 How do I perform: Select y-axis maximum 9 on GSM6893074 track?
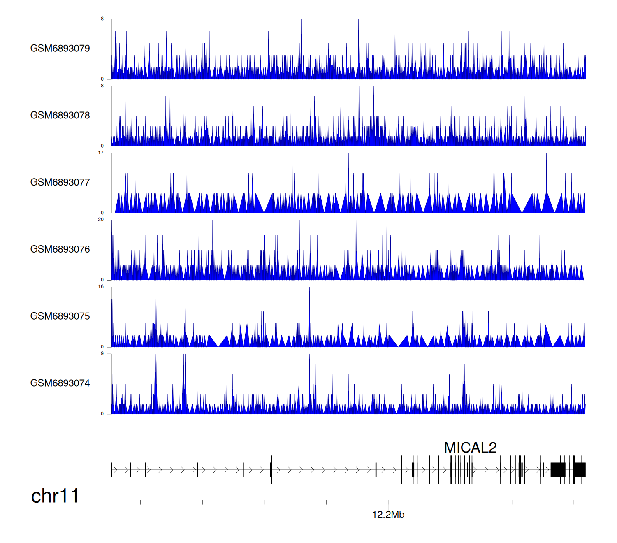click(x=102, y=354)
